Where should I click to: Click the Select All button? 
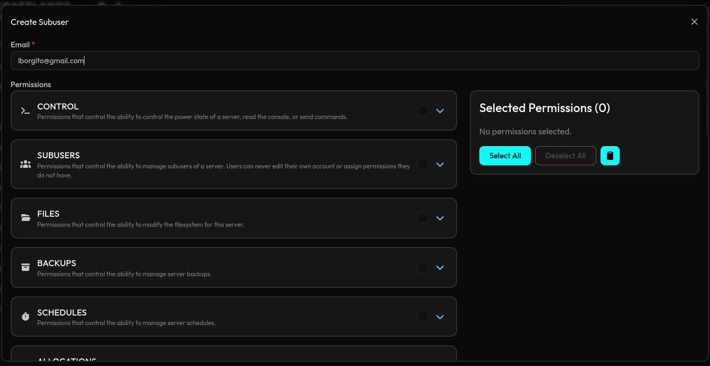coord(505,156)
